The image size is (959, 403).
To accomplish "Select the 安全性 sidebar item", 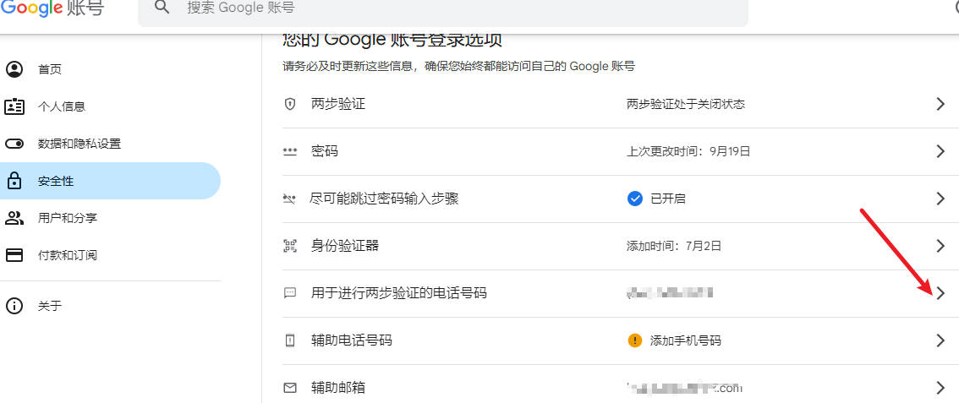I will 110,181.
